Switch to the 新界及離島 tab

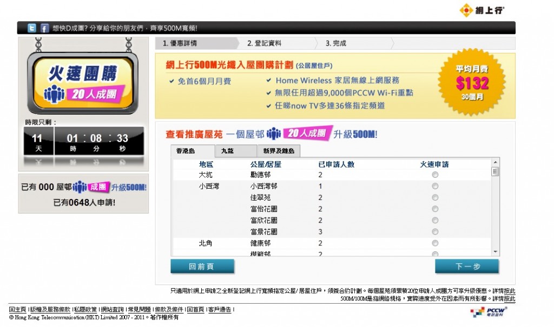[x=279, y=151]
